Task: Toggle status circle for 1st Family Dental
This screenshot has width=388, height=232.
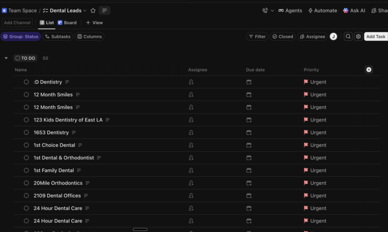Action: pos(26,171)
